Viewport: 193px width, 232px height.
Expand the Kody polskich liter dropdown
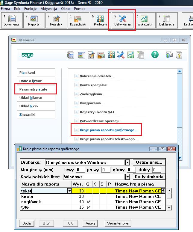click(x=127, y=177)
